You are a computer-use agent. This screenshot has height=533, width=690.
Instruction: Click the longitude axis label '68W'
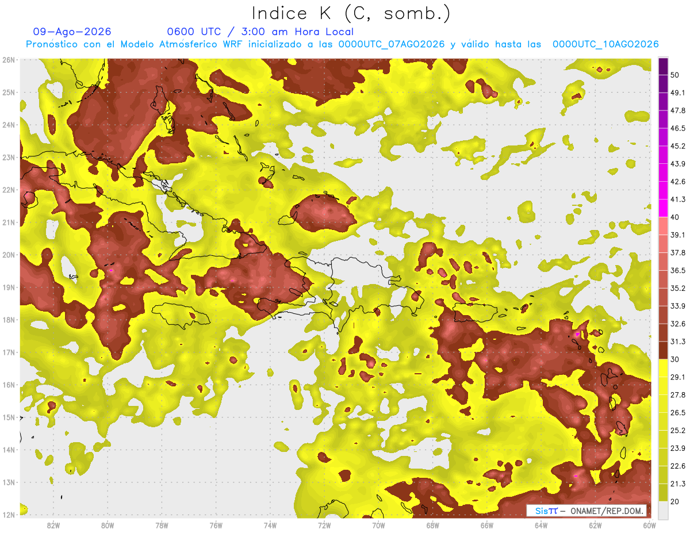[x=433, y=526]
